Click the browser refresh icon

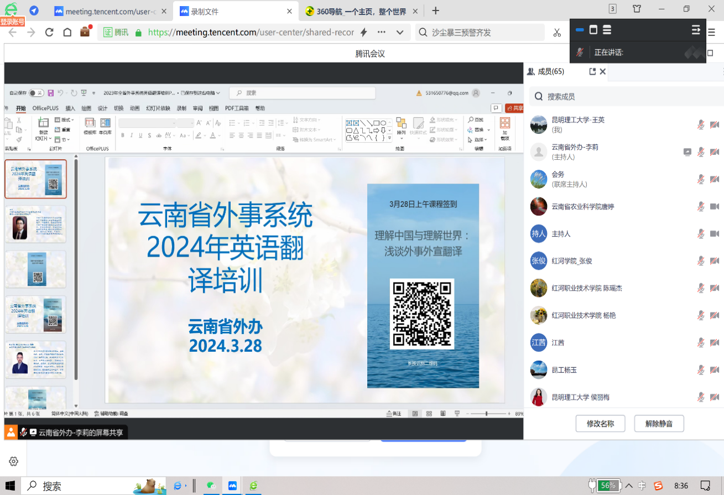pyautogui.click(x=49, y=33)
